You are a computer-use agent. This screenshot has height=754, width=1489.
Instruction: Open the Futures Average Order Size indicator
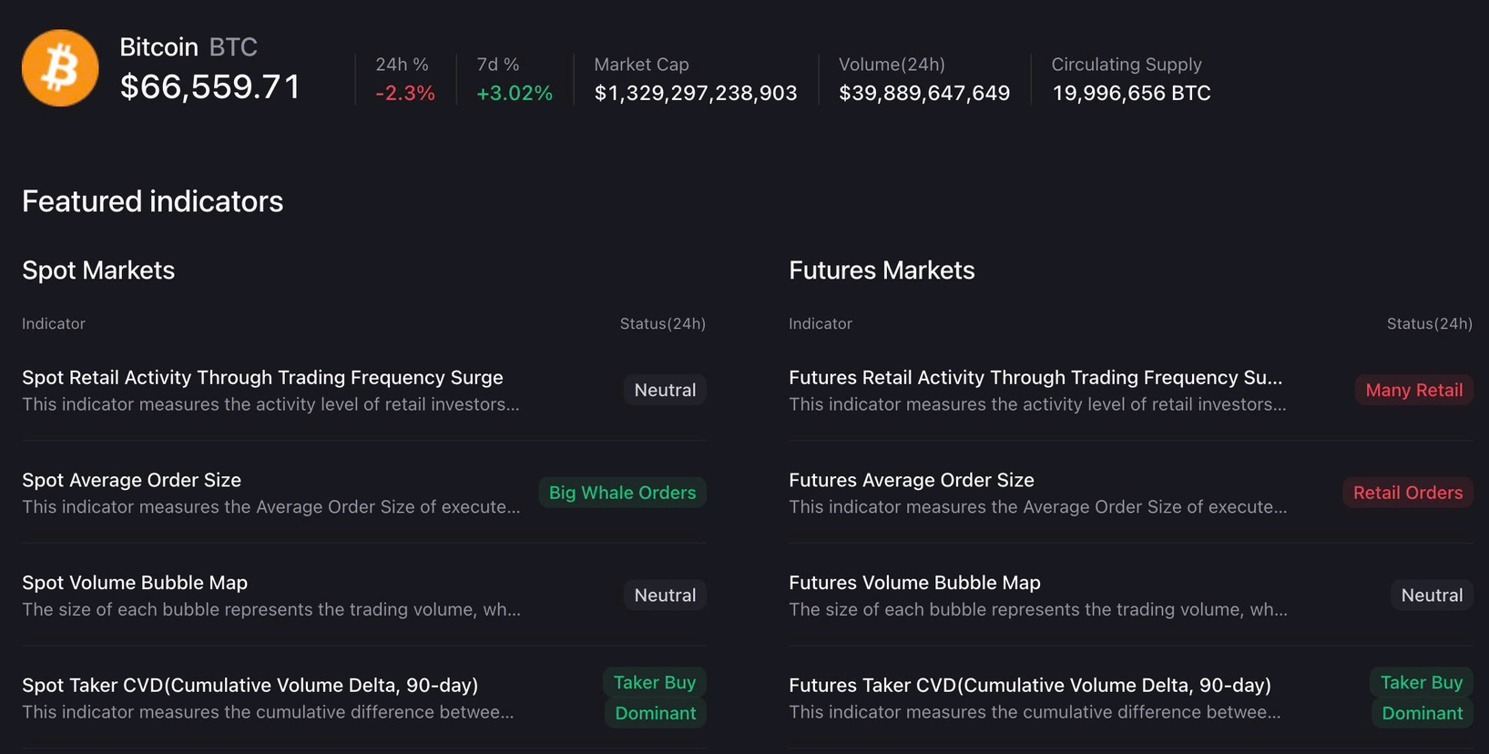coord(911,480)
